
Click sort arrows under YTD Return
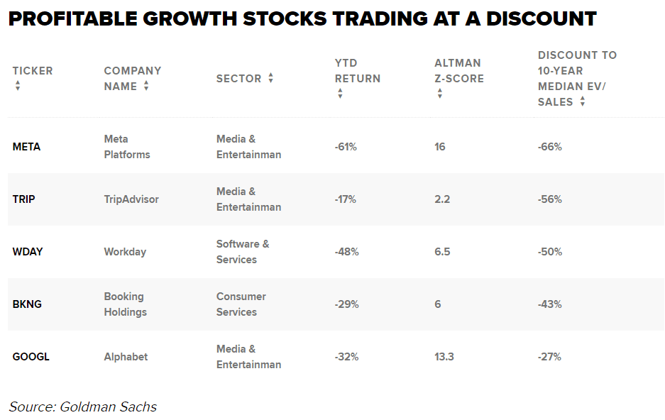pyautogui.click(x=340, y=94)
